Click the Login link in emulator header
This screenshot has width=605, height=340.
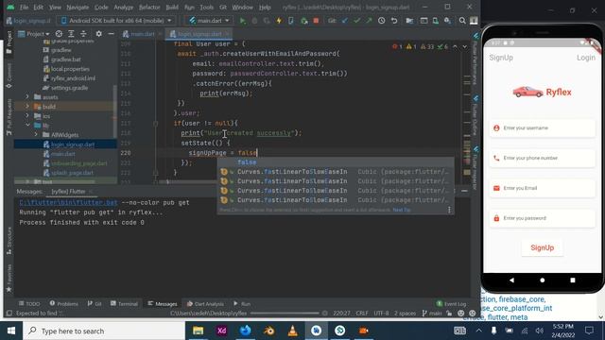pos(586,58)
